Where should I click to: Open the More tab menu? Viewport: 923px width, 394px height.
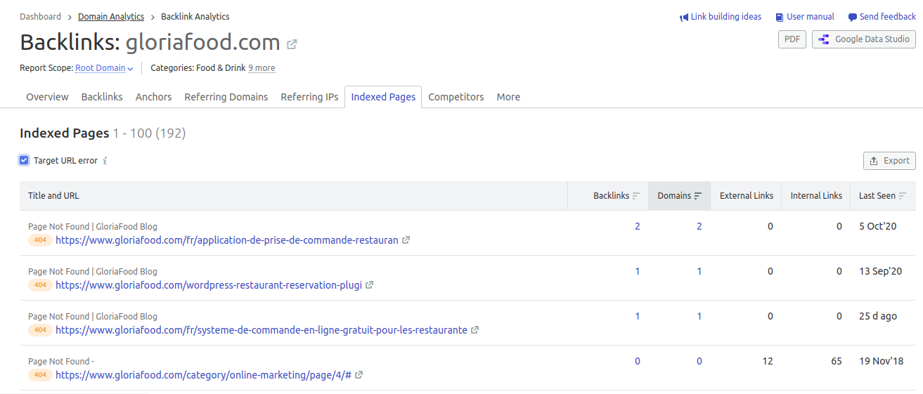[508, 97]
